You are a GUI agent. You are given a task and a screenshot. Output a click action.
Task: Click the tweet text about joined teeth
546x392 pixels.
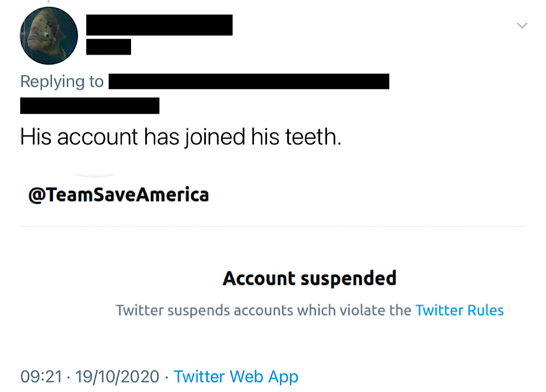click(x=181, y=136)
